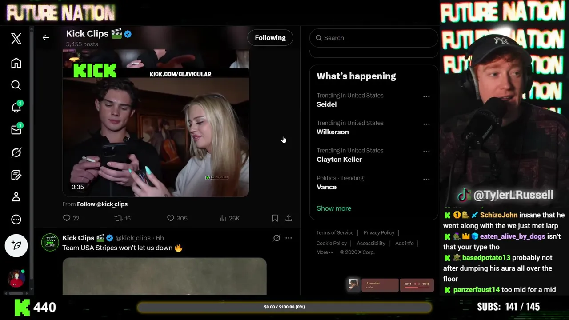Image resolution: width=569 pixels, height=320 pixels.
Task: Open Explore search icon in sidebar
Action: [x=16, y=85]
